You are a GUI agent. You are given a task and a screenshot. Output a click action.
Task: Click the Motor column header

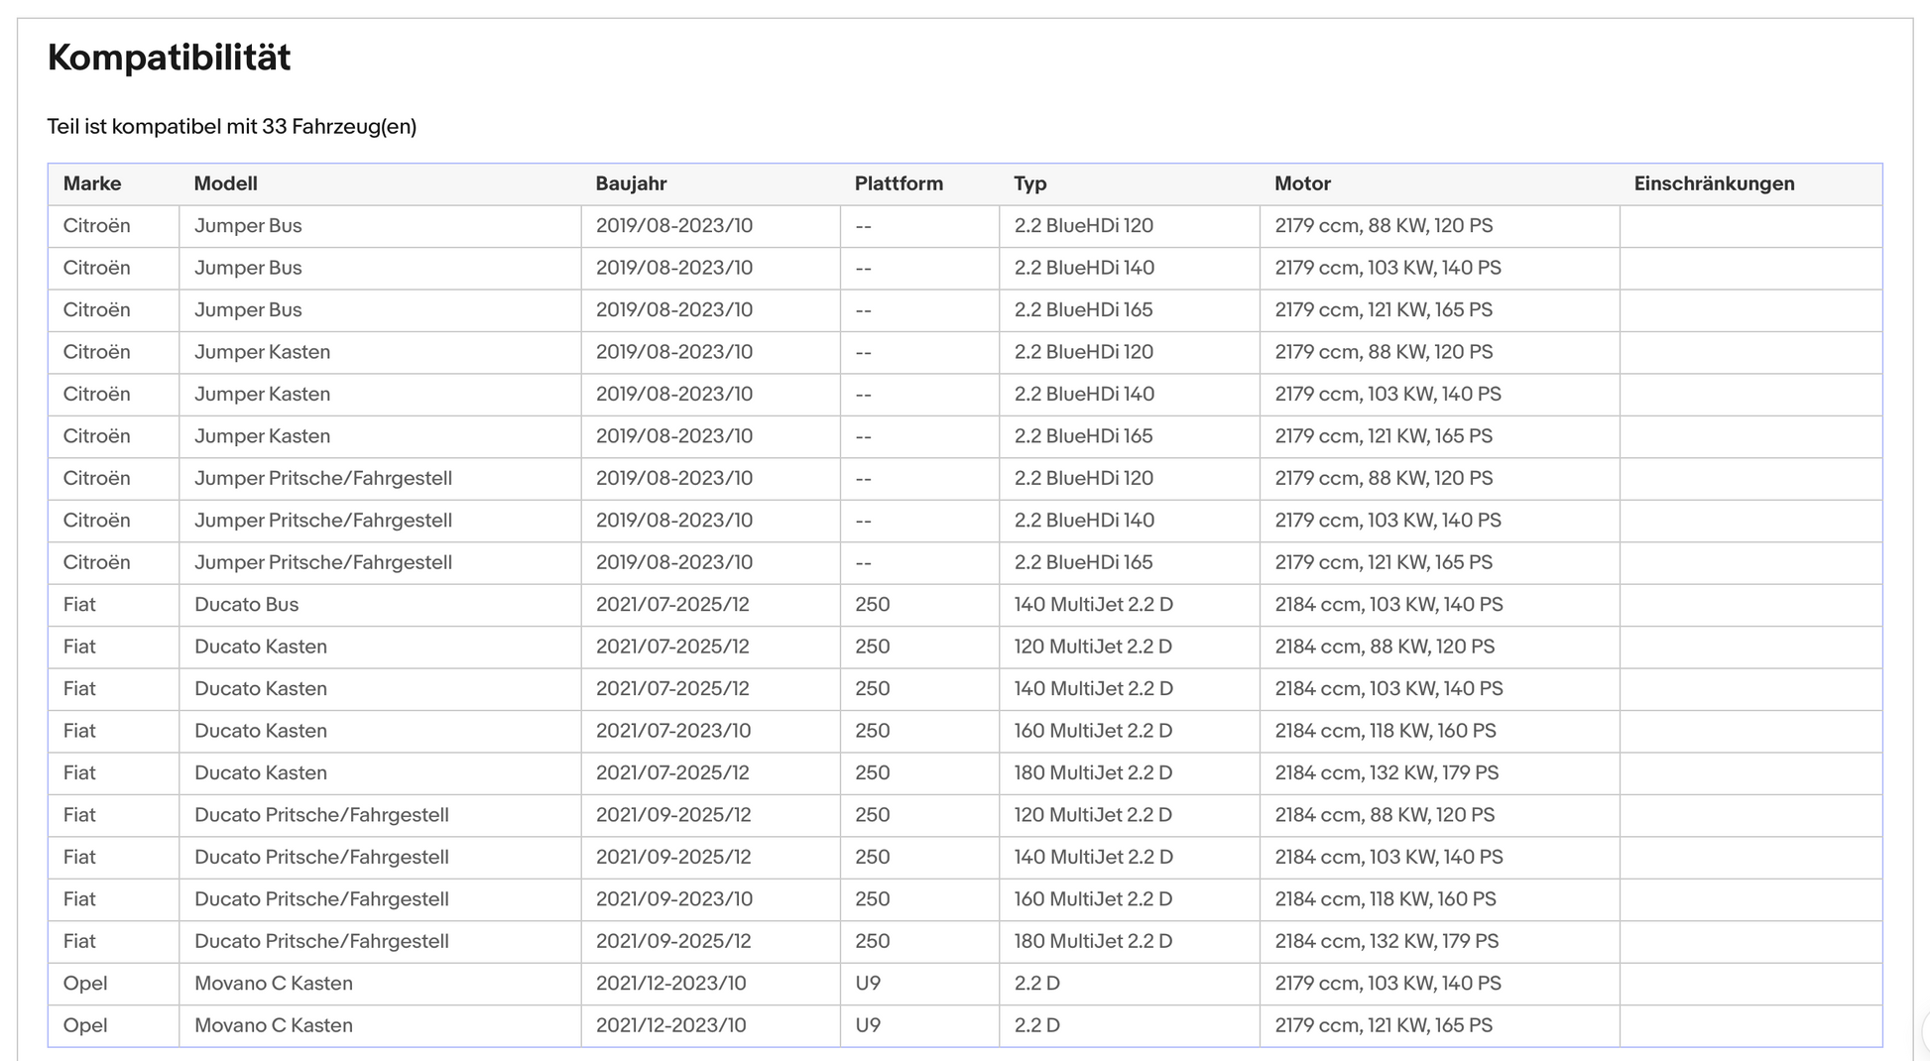(1302, 183)
